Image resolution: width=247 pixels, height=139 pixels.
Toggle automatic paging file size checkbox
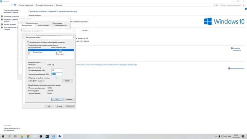point(28,42)
